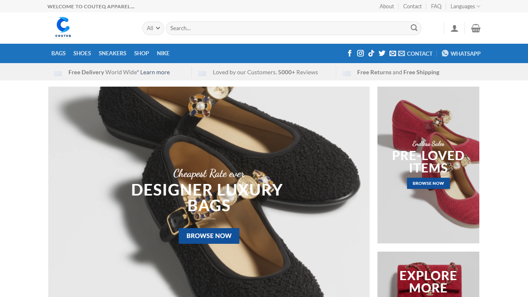Click the 'Free Returns and Free Shipping' text

coord(398,72)
